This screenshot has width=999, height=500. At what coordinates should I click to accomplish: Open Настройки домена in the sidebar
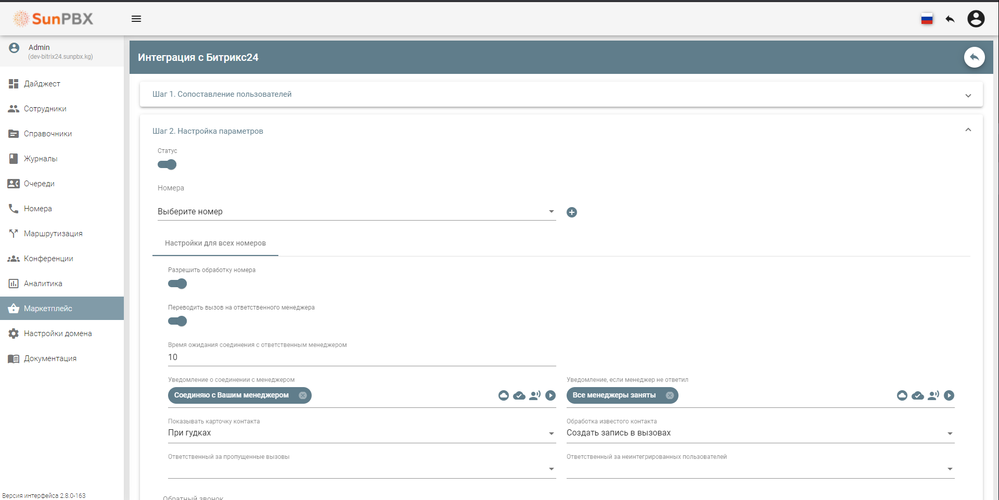coord(62,334)
